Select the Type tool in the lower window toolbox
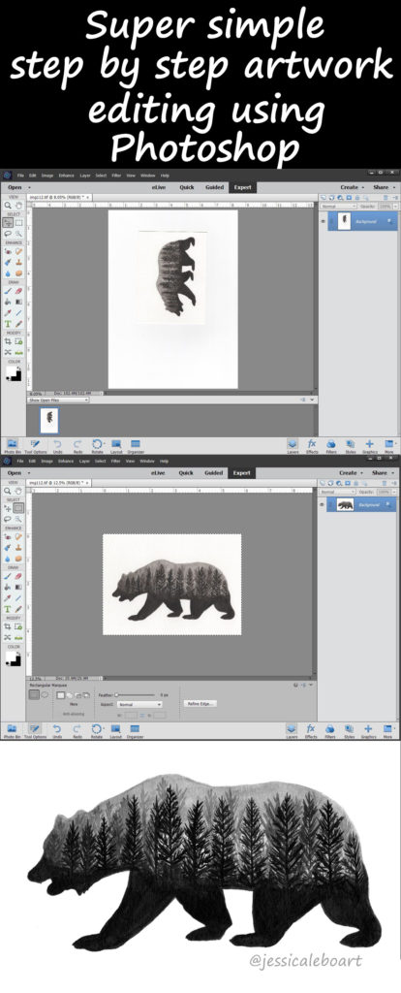The height and width of the screenshot is (993, 401). pos(8,609)
